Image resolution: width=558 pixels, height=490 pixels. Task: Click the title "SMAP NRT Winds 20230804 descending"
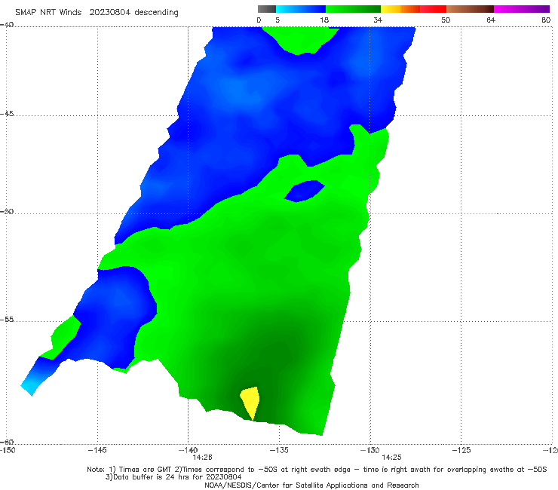pos(97,13)
